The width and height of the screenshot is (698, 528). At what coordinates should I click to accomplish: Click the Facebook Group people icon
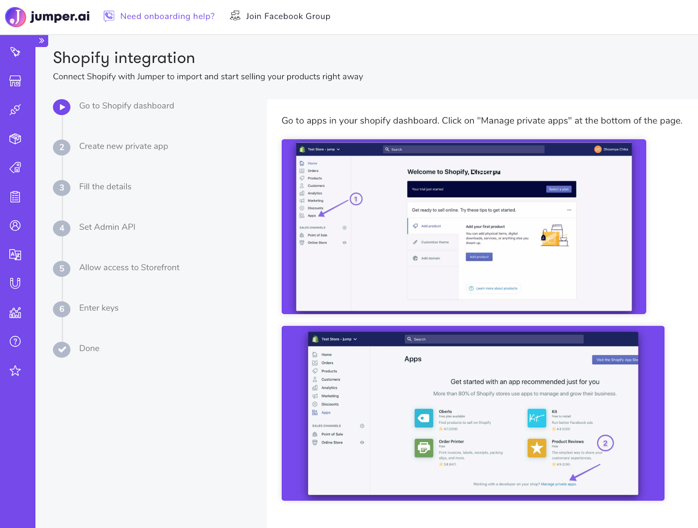click(235, 16)
